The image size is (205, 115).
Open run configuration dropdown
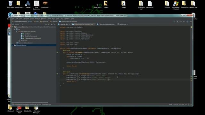click(178, 21)
